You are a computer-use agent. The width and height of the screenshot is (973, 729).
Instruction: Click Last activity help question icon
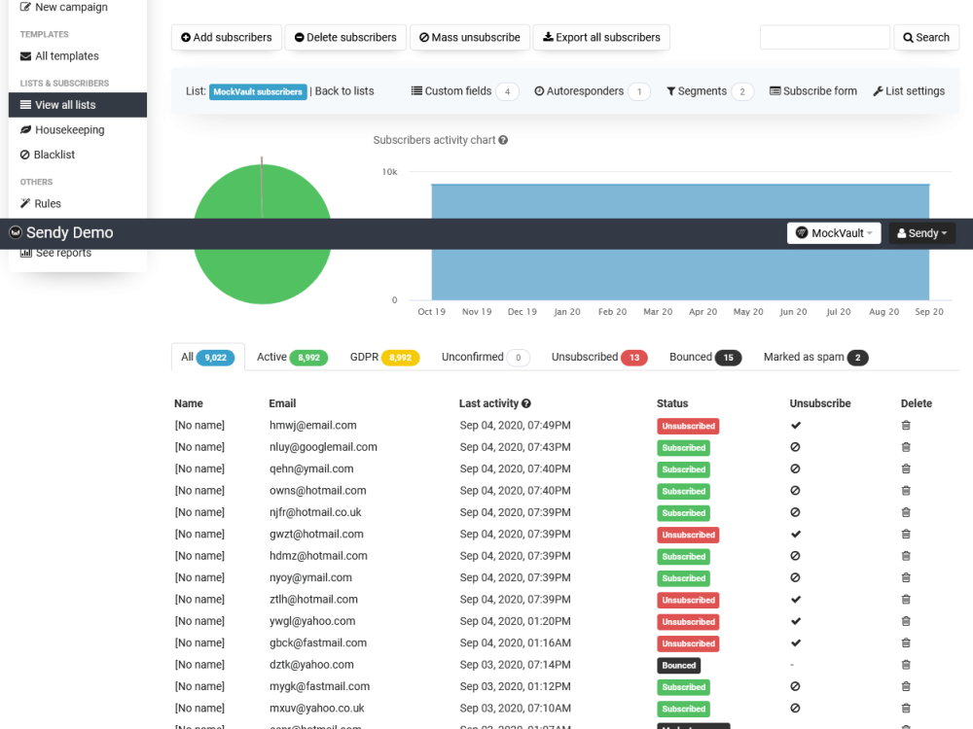tap(526, 403)
